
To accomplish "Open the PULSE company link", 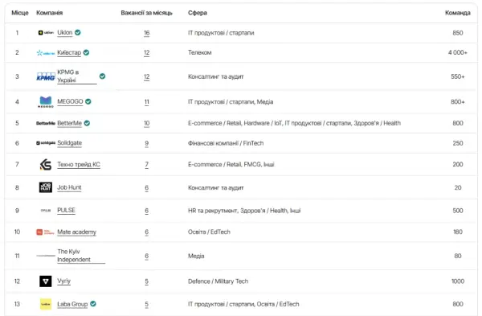I will point(66,210).
